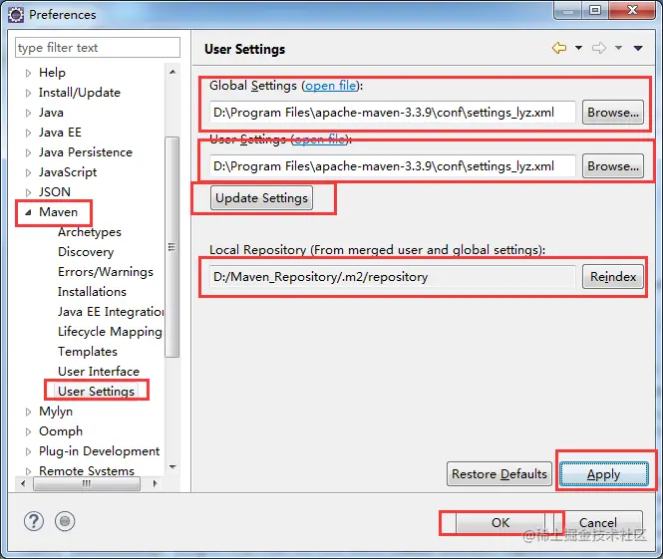Browse for Global Settings file

click(613, 113)
